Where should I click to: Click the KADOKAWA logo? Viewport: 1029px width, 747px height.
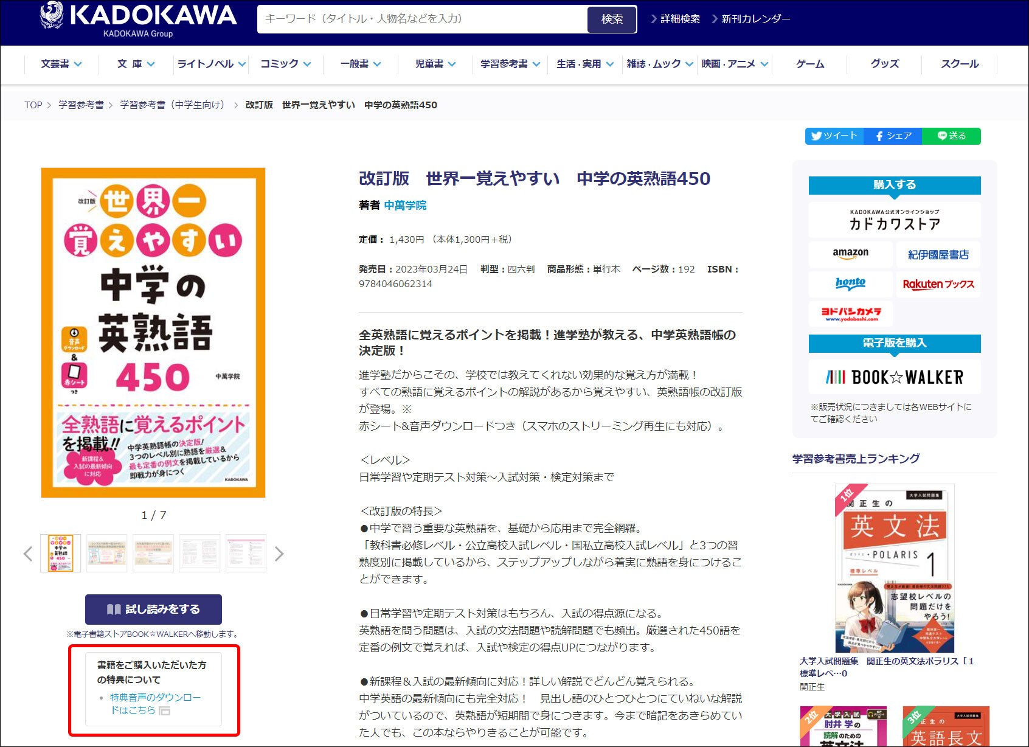[138, 20]
